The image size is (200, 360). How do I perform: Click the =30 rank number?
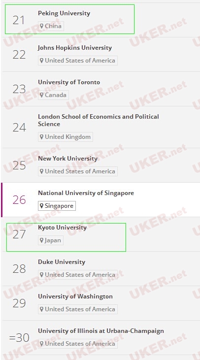[19, 338]
